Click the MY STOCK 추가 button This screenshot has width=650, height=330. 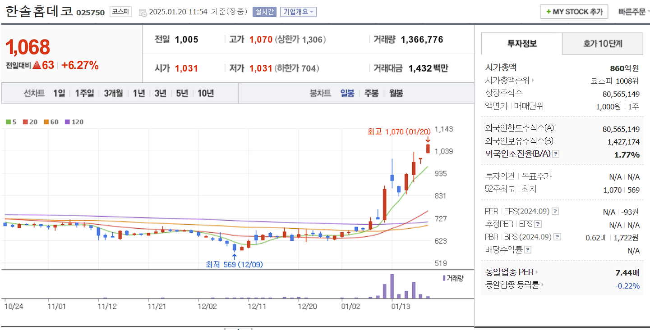574,11
